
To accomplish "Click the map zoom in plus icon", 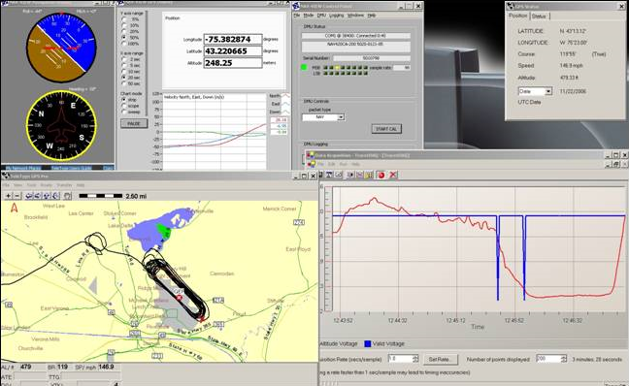I will 8,196.
